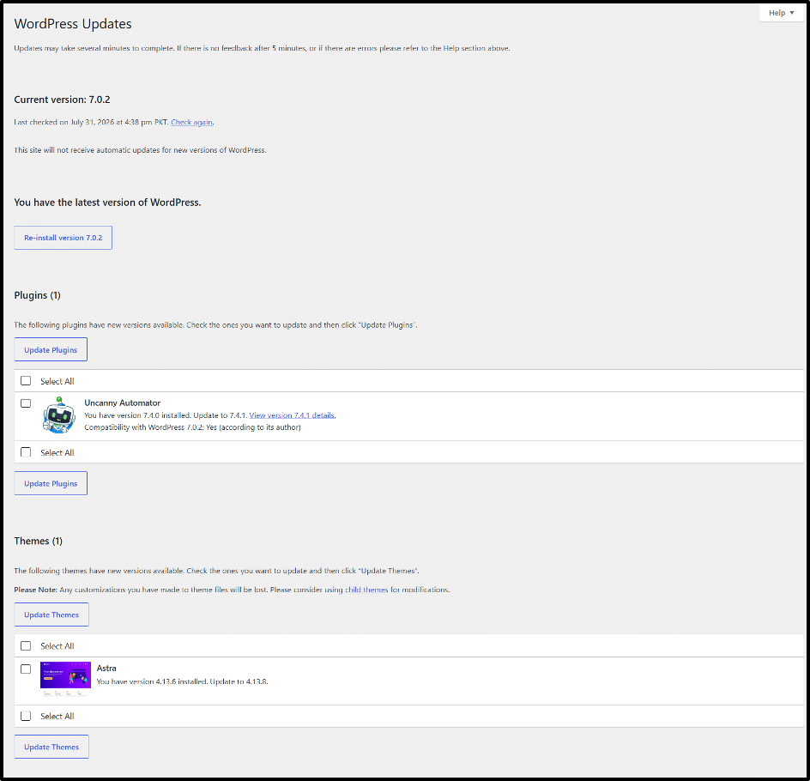Click the Astra theme thumbnail

(65, 679)
